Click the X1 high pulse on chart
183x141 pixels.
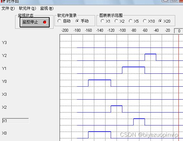[x=139, y=119]
